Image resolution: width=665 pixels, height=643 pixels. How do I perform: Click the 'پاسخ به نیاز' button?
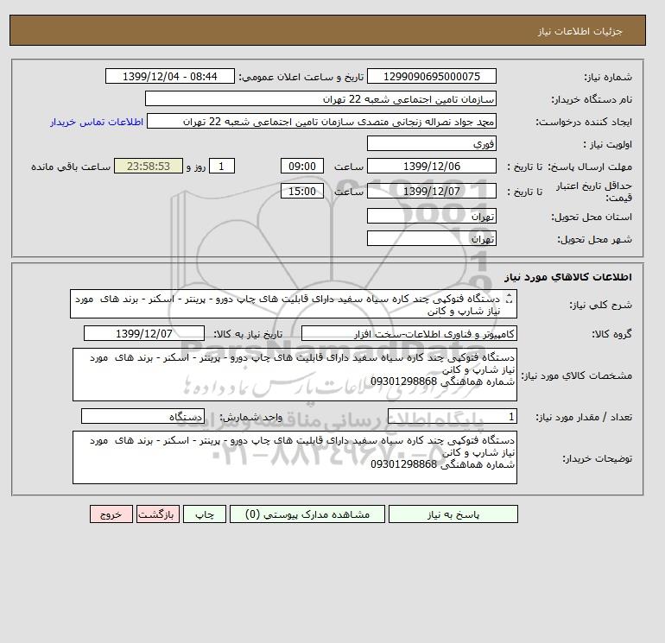pyautogui.click(x=453, y=514)
